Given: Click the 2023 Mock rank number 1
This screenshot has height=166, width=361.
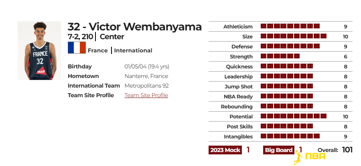Looking at the screenshot, I should [x=248, y=150].
